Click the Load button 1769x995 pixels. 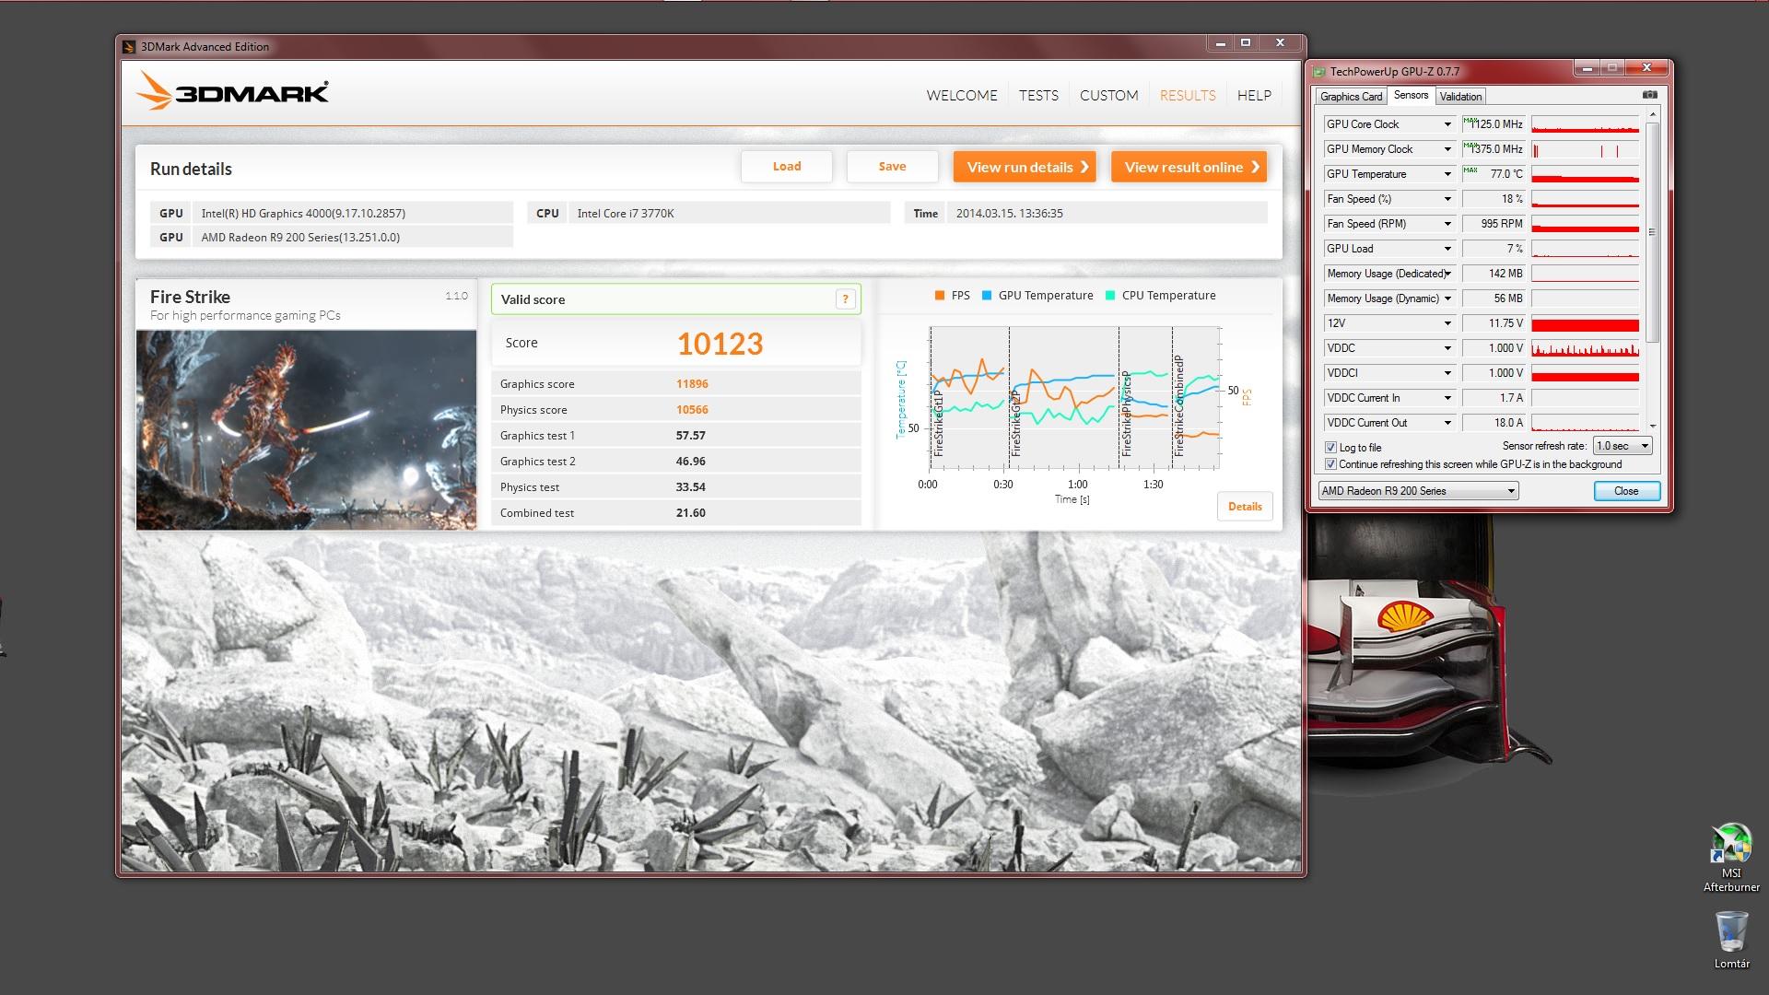(x=787, y=167)
